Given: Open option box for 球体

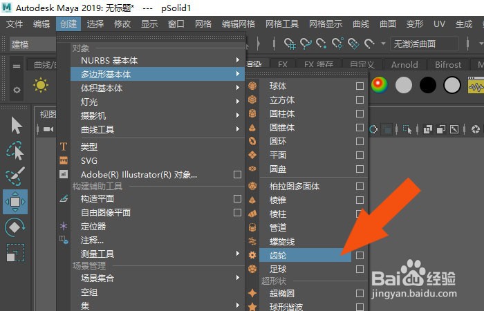Looking at the screenshot, I should coord(360,86).
